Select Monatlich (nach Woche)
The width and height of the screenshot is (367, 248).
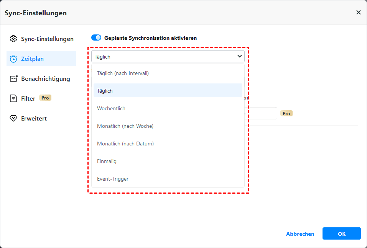point(126,126)
